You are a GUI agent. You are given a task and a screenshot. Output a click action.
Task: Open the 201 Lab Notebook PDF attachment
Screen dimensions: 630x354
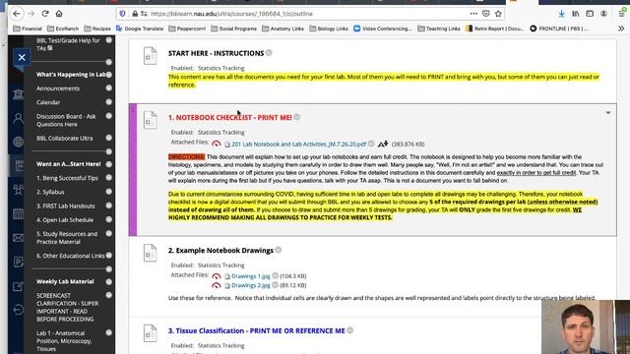pyautogui.click(x=298, y=144)
